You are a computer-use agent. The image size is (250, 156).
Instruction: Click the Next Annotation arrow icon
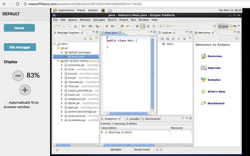[161, 26]
